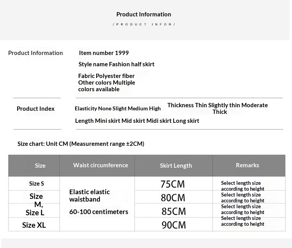The height and width of the screenshot is (248, 292).
Task: Select the Item number 1999 text
Action: point(104,53)
